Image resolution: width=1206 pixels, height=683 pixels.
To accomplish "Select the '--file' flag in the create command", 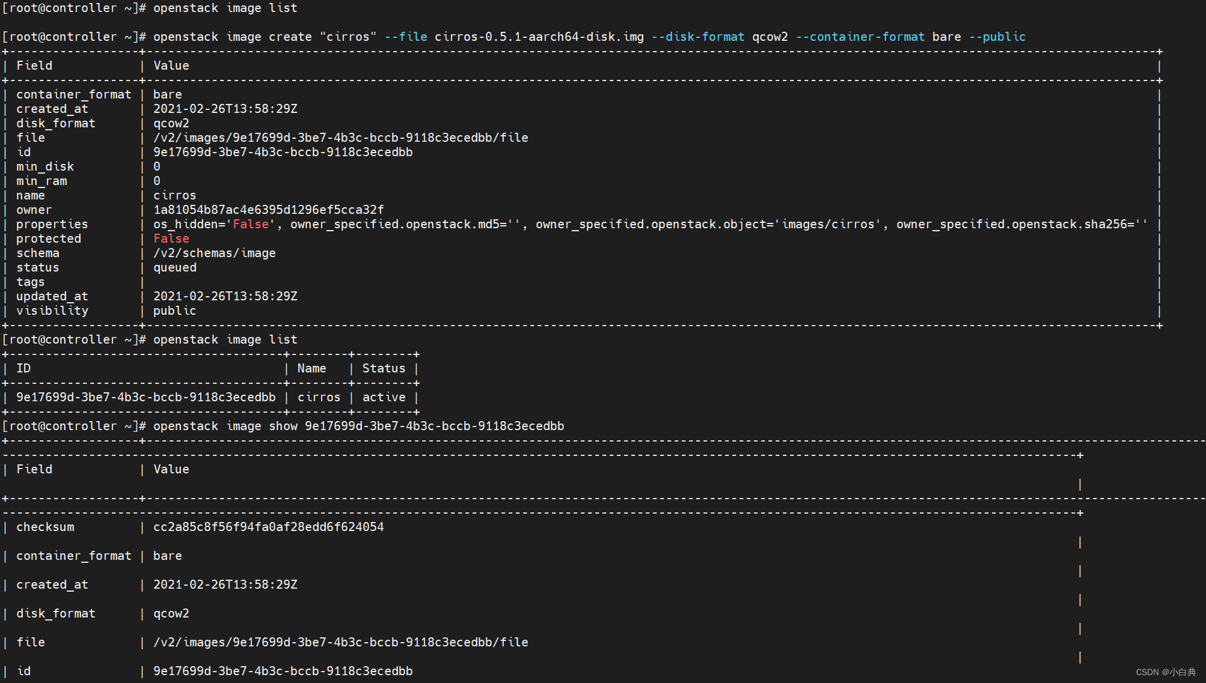I will point(406,37).
